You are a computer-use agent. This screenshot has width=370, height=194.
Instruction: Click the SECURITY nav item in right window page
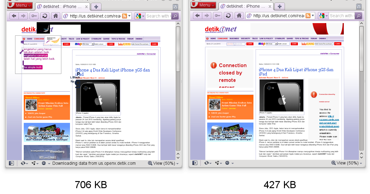(x=245, y=38)
